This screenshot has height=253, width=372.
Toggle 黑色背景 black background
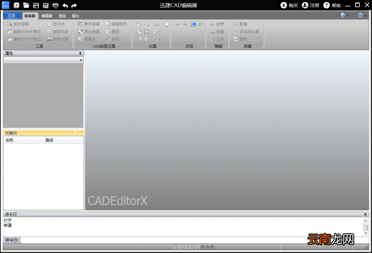89,24
